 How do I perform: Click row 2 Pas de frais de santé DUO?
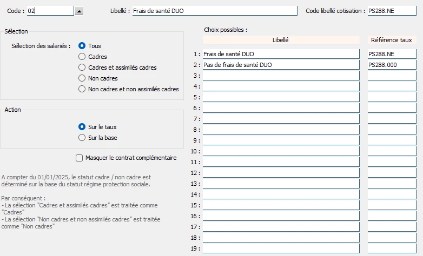(281, 65)
